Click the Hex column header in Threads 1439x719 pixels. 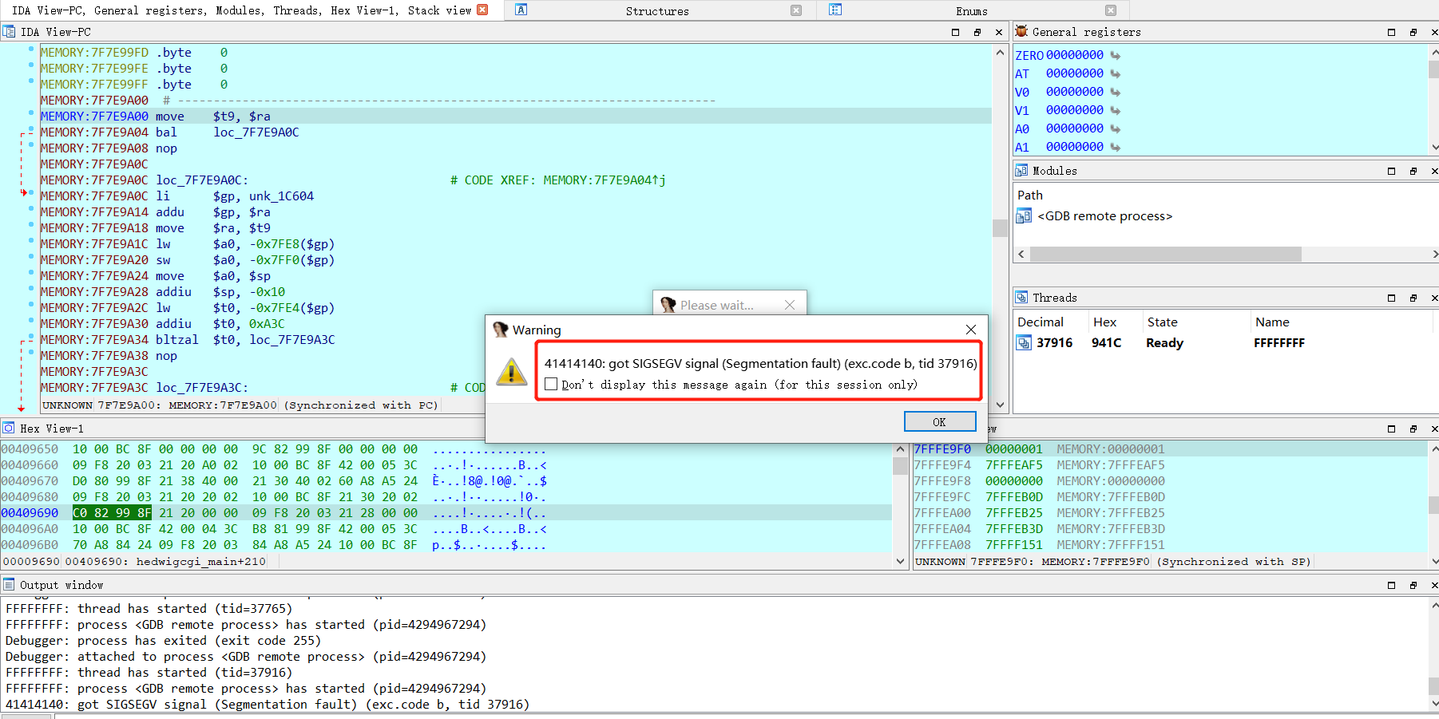[1104, 322]
